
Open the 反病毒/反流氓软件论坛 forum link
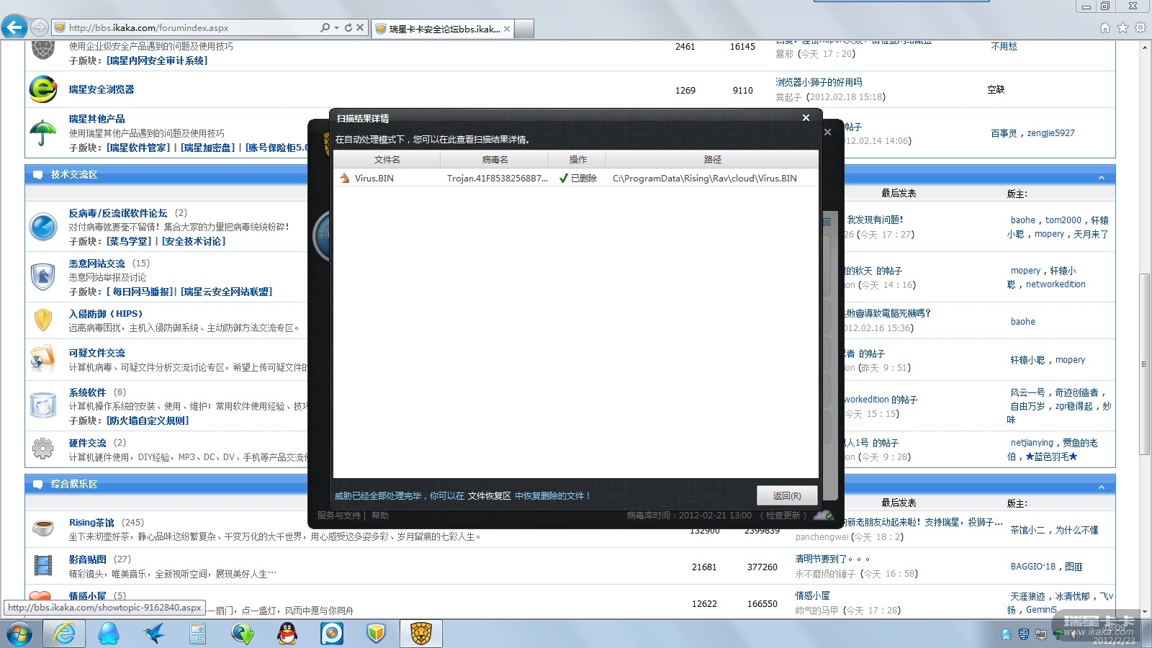click(x=118, y=213)
